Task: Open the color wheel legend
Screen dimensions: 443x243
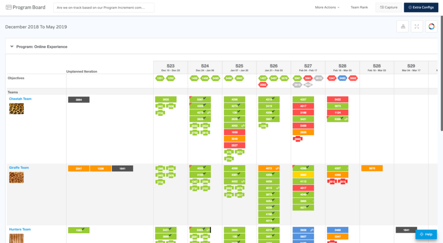Action: (431, 27)
